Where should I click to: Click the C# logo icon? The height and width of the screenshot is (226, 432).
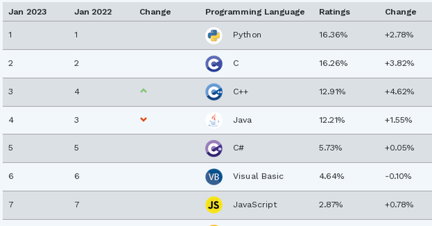pos(214,148)
